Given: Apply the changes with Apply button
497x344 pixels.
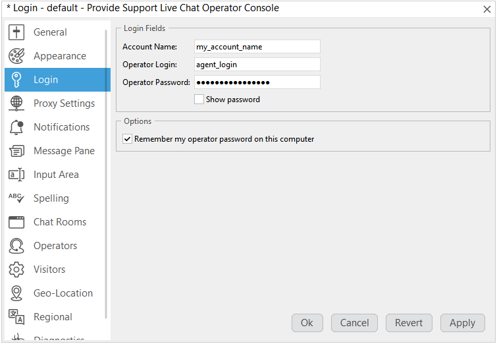Looking at the screenshot, I should click(x=463, y=323).
